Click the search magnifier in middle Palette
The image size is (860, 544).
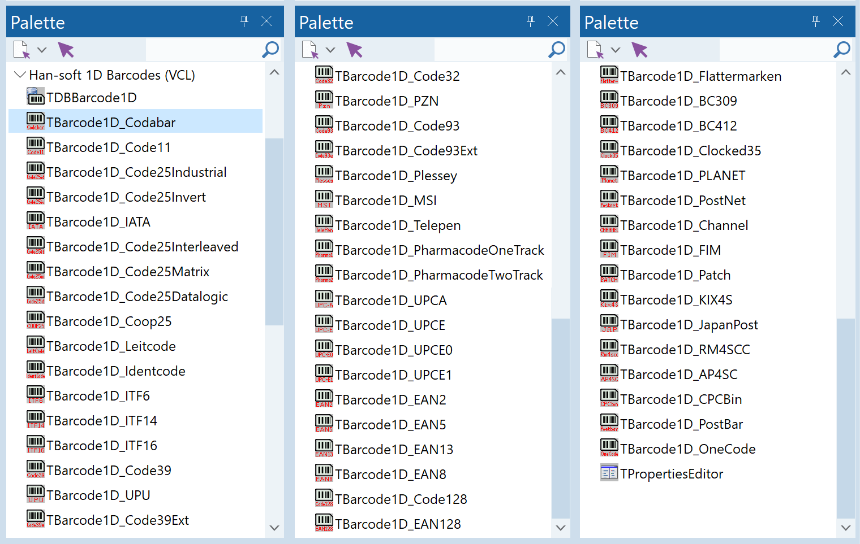(557, 50)
